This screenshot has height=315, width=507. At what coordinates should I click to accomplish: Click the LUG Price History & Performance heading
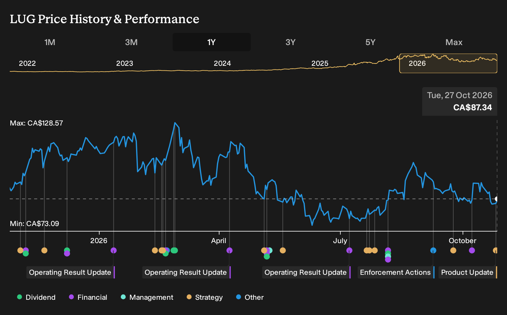105,19
